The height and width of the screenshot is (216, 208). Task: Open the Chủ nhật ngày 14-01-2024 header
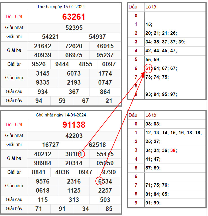click(61, 115)
